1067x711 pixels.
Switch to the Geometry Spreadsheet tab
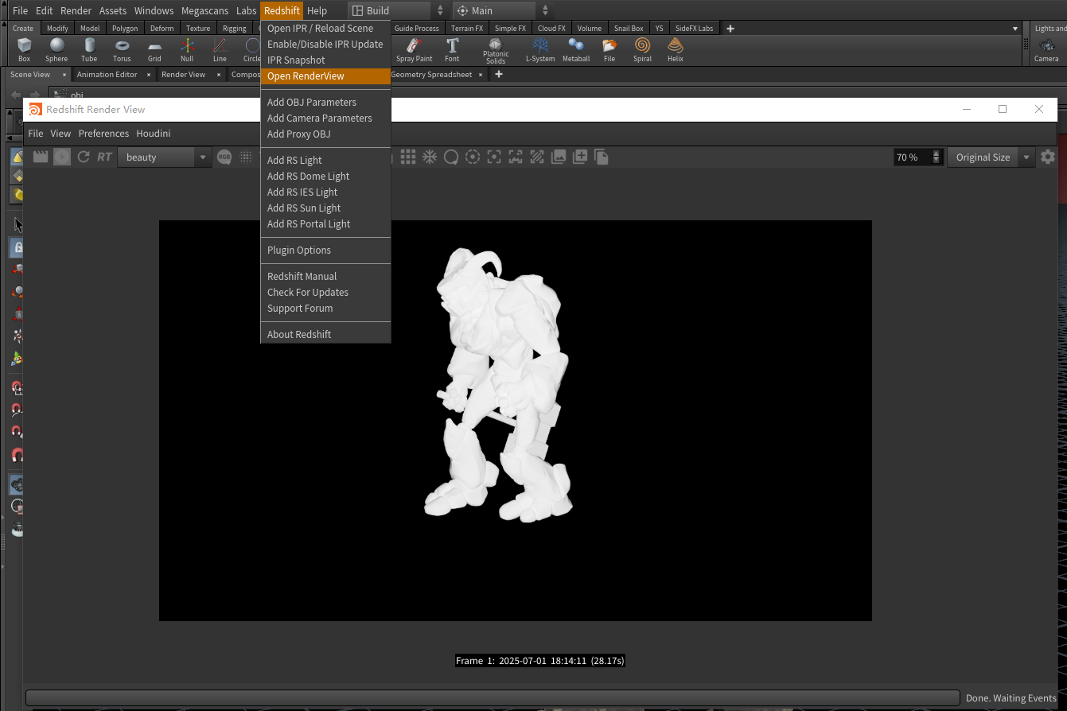click(x=431, y=75)
